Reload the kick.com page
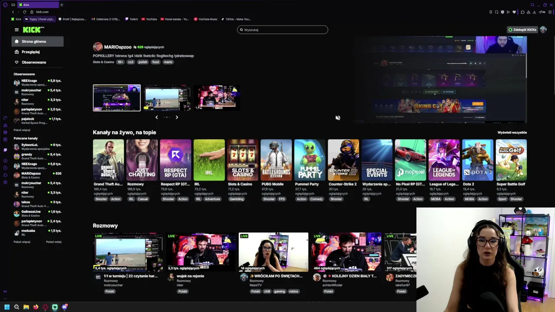555x312 pixels. [24, 12]
